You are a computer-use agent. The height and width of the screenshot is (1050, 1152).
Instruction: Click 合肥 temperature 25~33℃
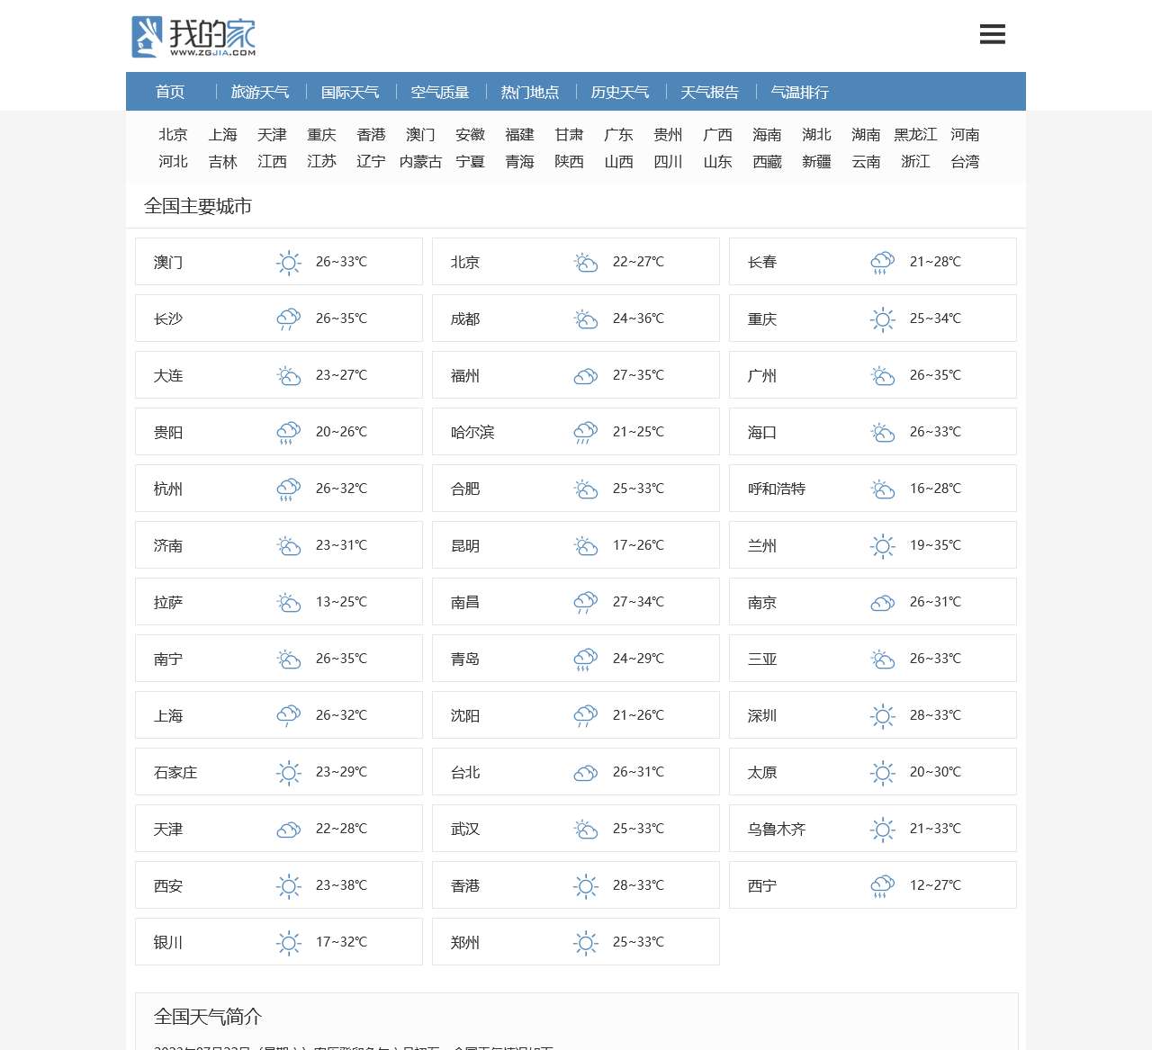(638, 489)
